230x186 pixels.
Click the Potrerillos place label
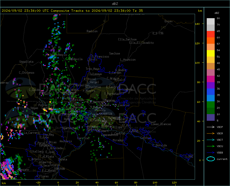[47, 105]
